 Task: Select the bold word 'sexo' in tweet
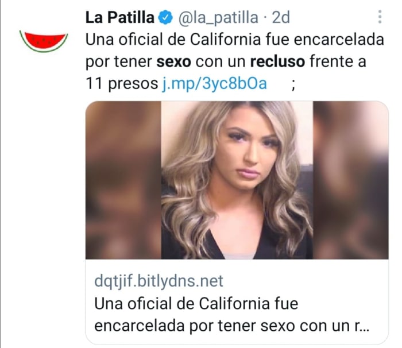(x=173, y=62)
